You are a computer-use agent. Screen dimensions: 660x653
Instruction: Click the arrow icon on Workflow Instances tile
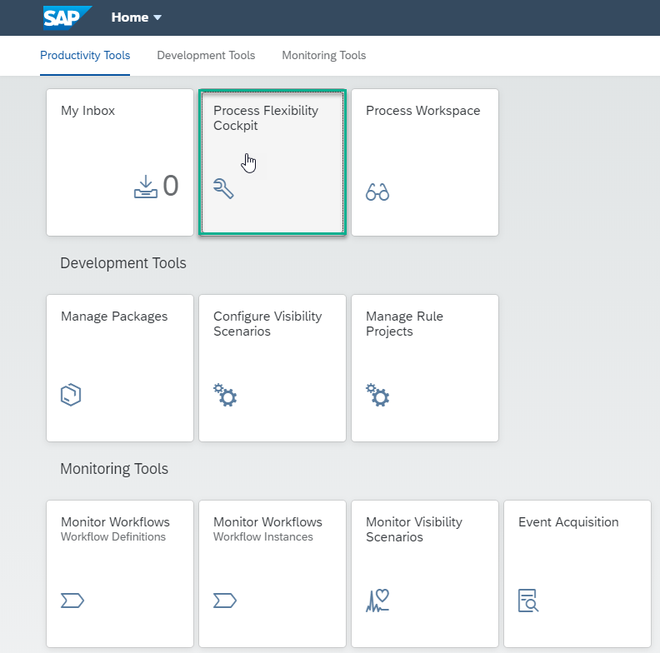tap(225, 600)
